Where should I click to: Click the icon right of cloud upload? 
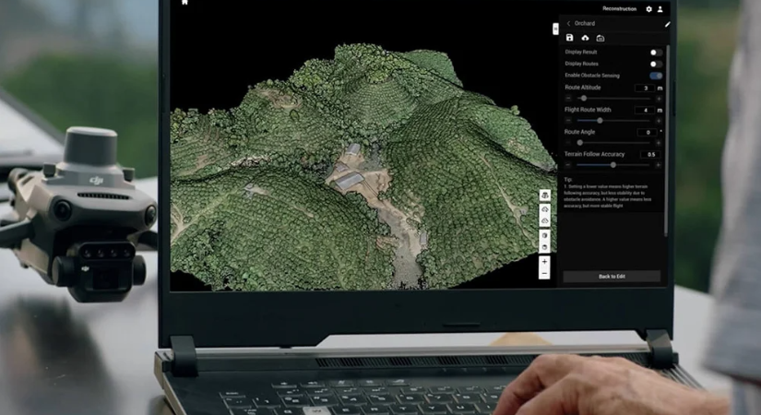tap(600, 39)
